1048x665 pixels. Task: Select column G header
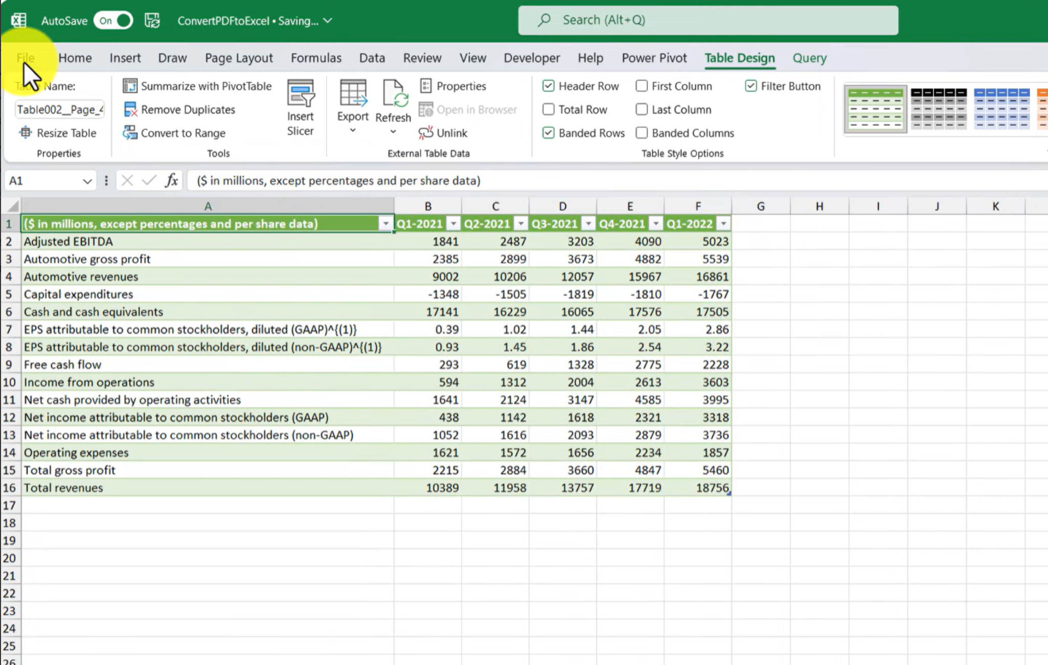[x=761, y=206]
